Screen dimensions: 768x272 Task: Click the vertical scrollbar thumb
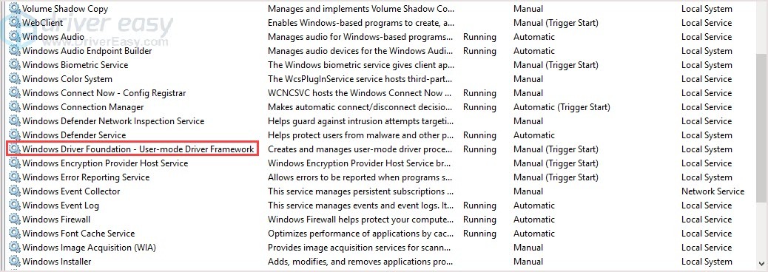762,120
